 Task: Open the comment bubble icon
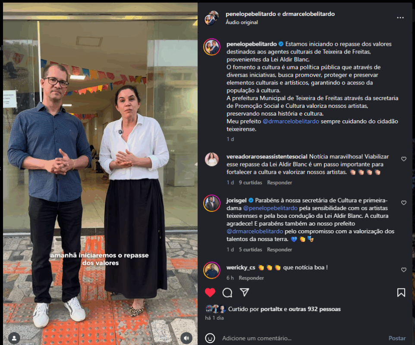(227, 293)
